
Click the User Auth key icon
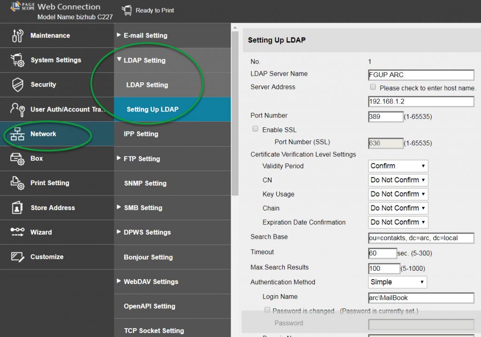point(17,110)
